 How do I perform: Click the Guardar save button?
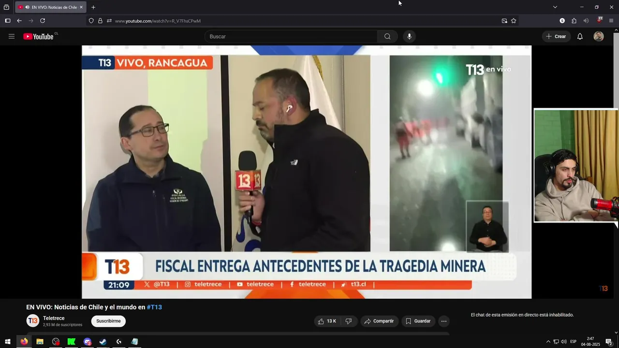click(x=418, y=321)
